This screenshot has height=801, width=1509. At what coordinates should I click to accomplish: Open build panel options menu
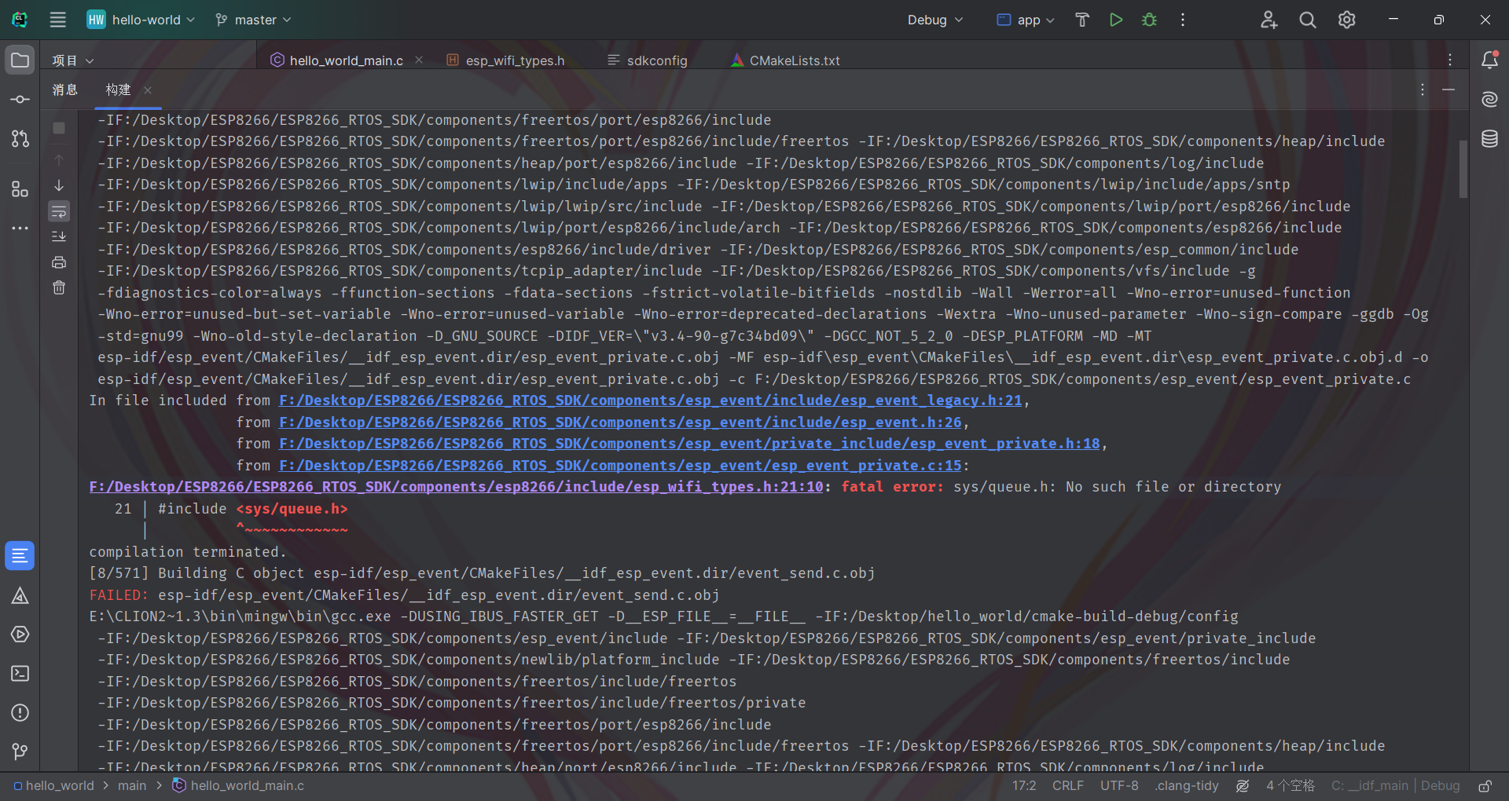coord(1423,90)
